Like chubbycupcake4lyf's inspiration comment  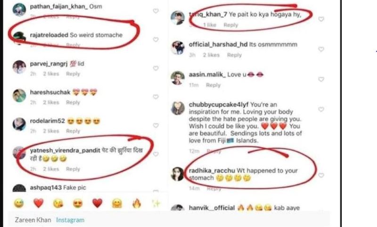pos(321,109)
